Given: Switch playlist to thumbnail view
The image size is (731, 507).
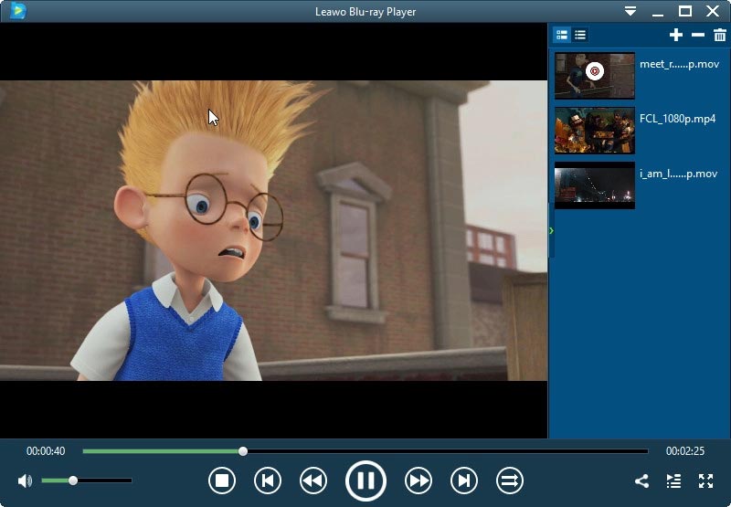Looking at the screenshot, I should click(x=562, y=35).
